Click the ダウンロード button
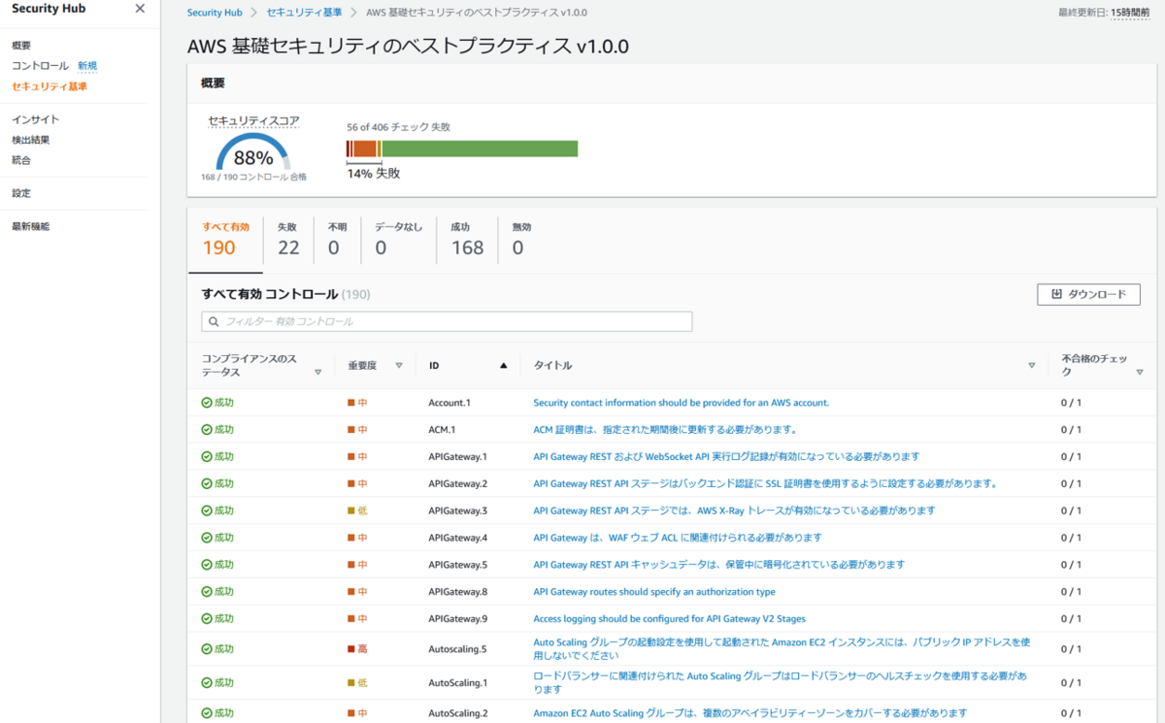The image size is (1165, 723). click(x=1088, y=294)
